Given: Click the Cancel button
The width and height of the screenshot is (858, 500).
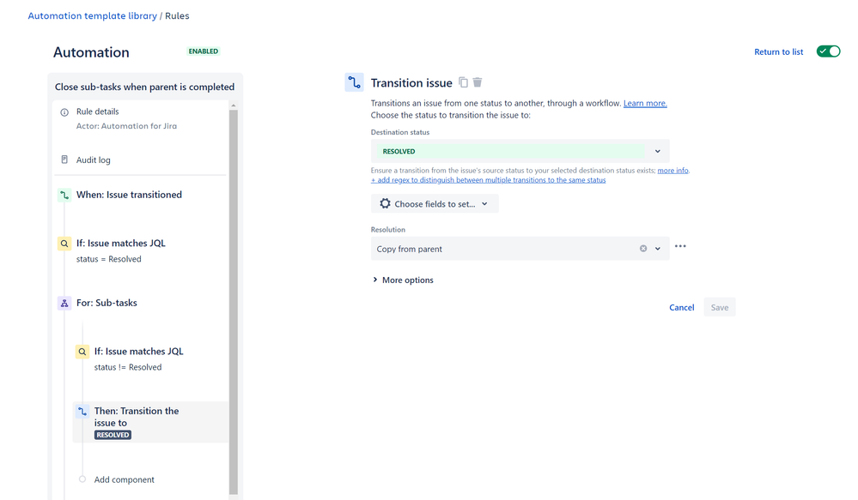Looking at the screenshot, I should coord(682,308).
